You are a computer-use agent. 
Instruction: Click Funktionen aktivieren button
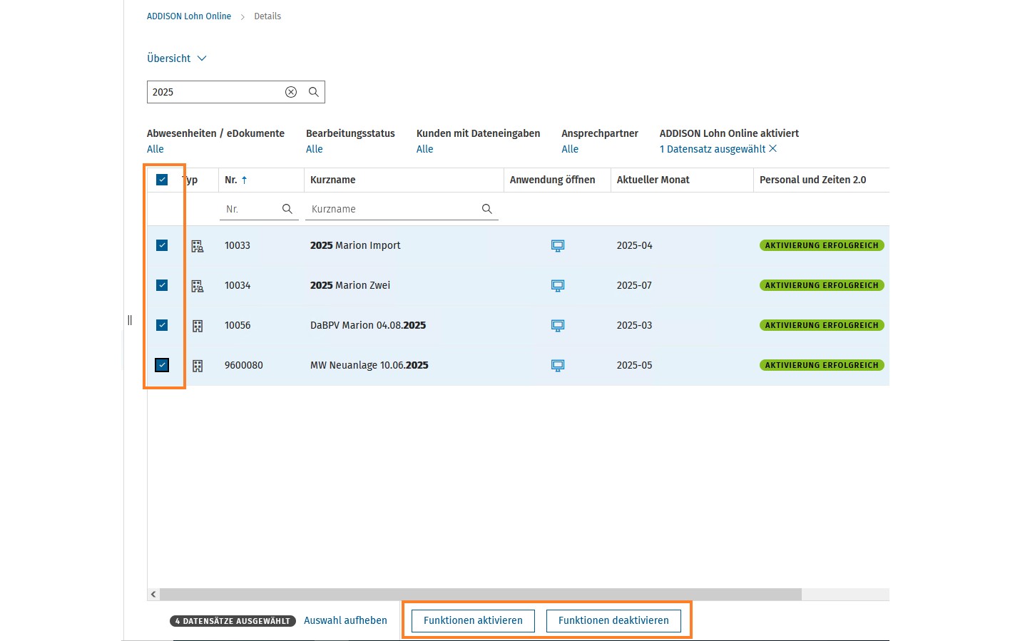[x=473, y=620]
